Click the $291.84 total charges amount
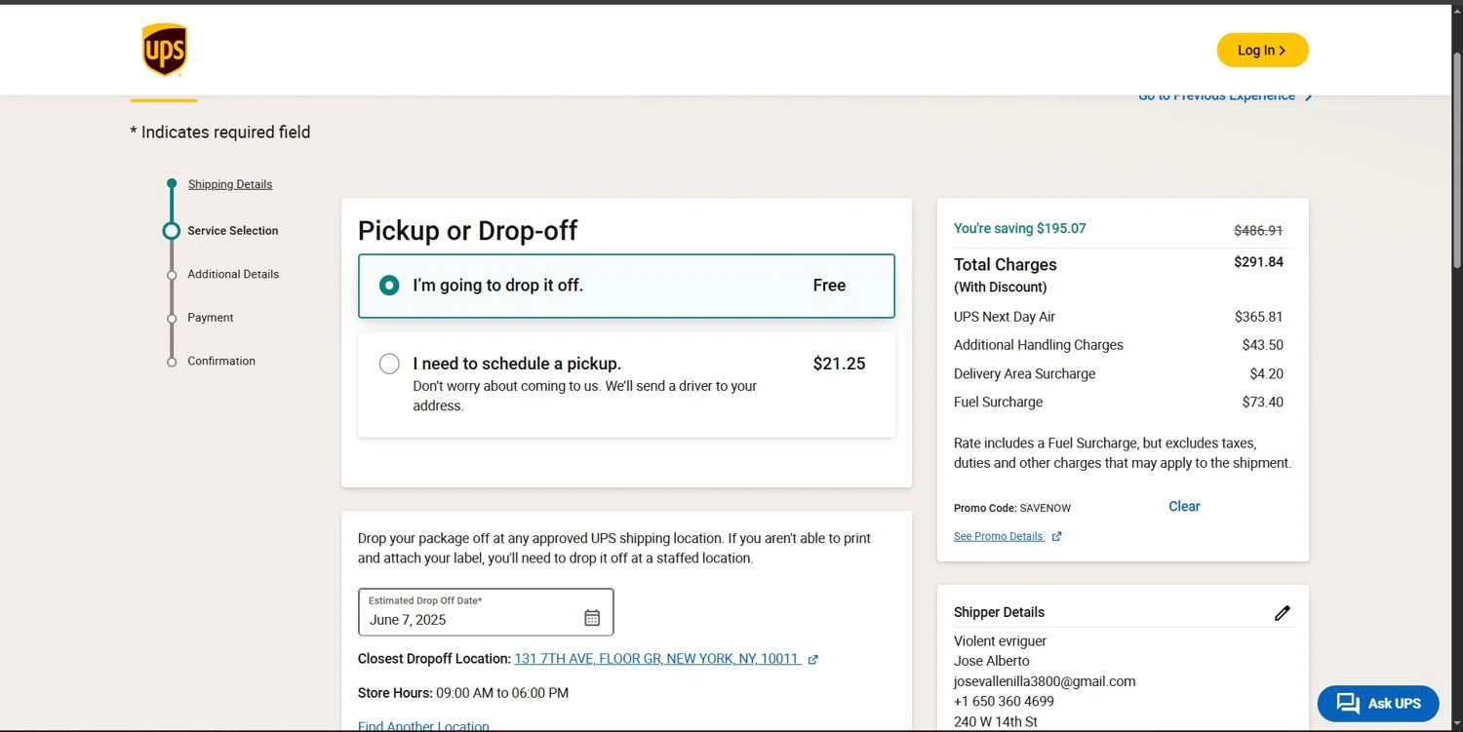 [1258, 262]
